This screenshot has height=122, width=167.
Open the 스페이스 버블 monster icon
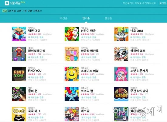72,74
